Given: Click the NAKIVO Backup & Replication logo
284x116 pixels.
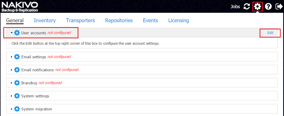Looking at the screenshot, I should (20, 7).
